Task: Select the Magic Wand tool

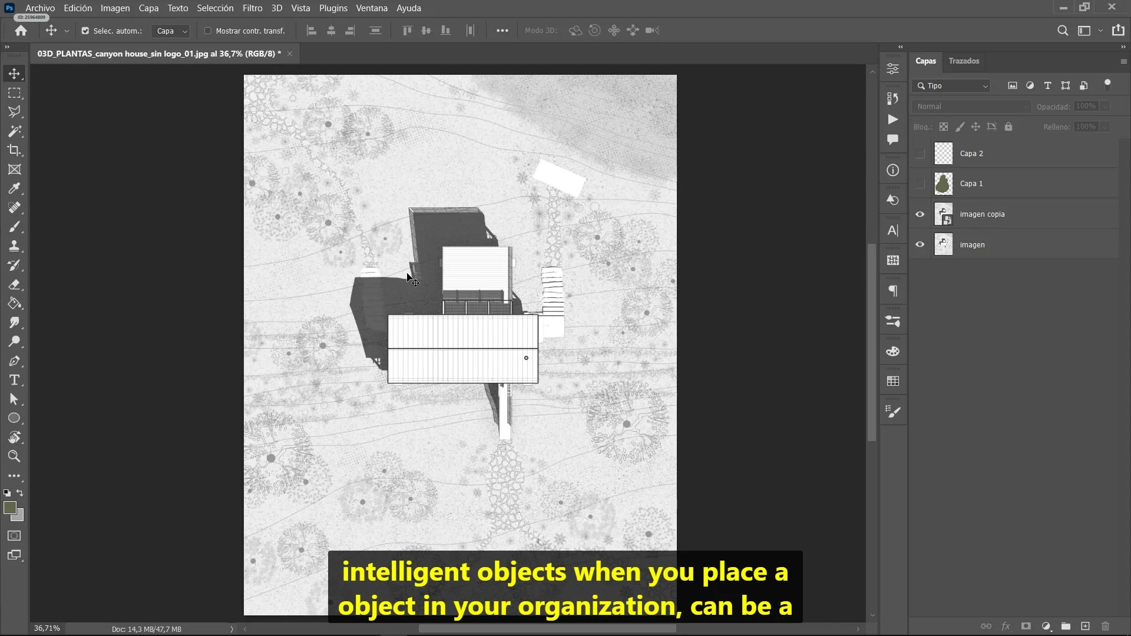Action: tap(14, 131)
